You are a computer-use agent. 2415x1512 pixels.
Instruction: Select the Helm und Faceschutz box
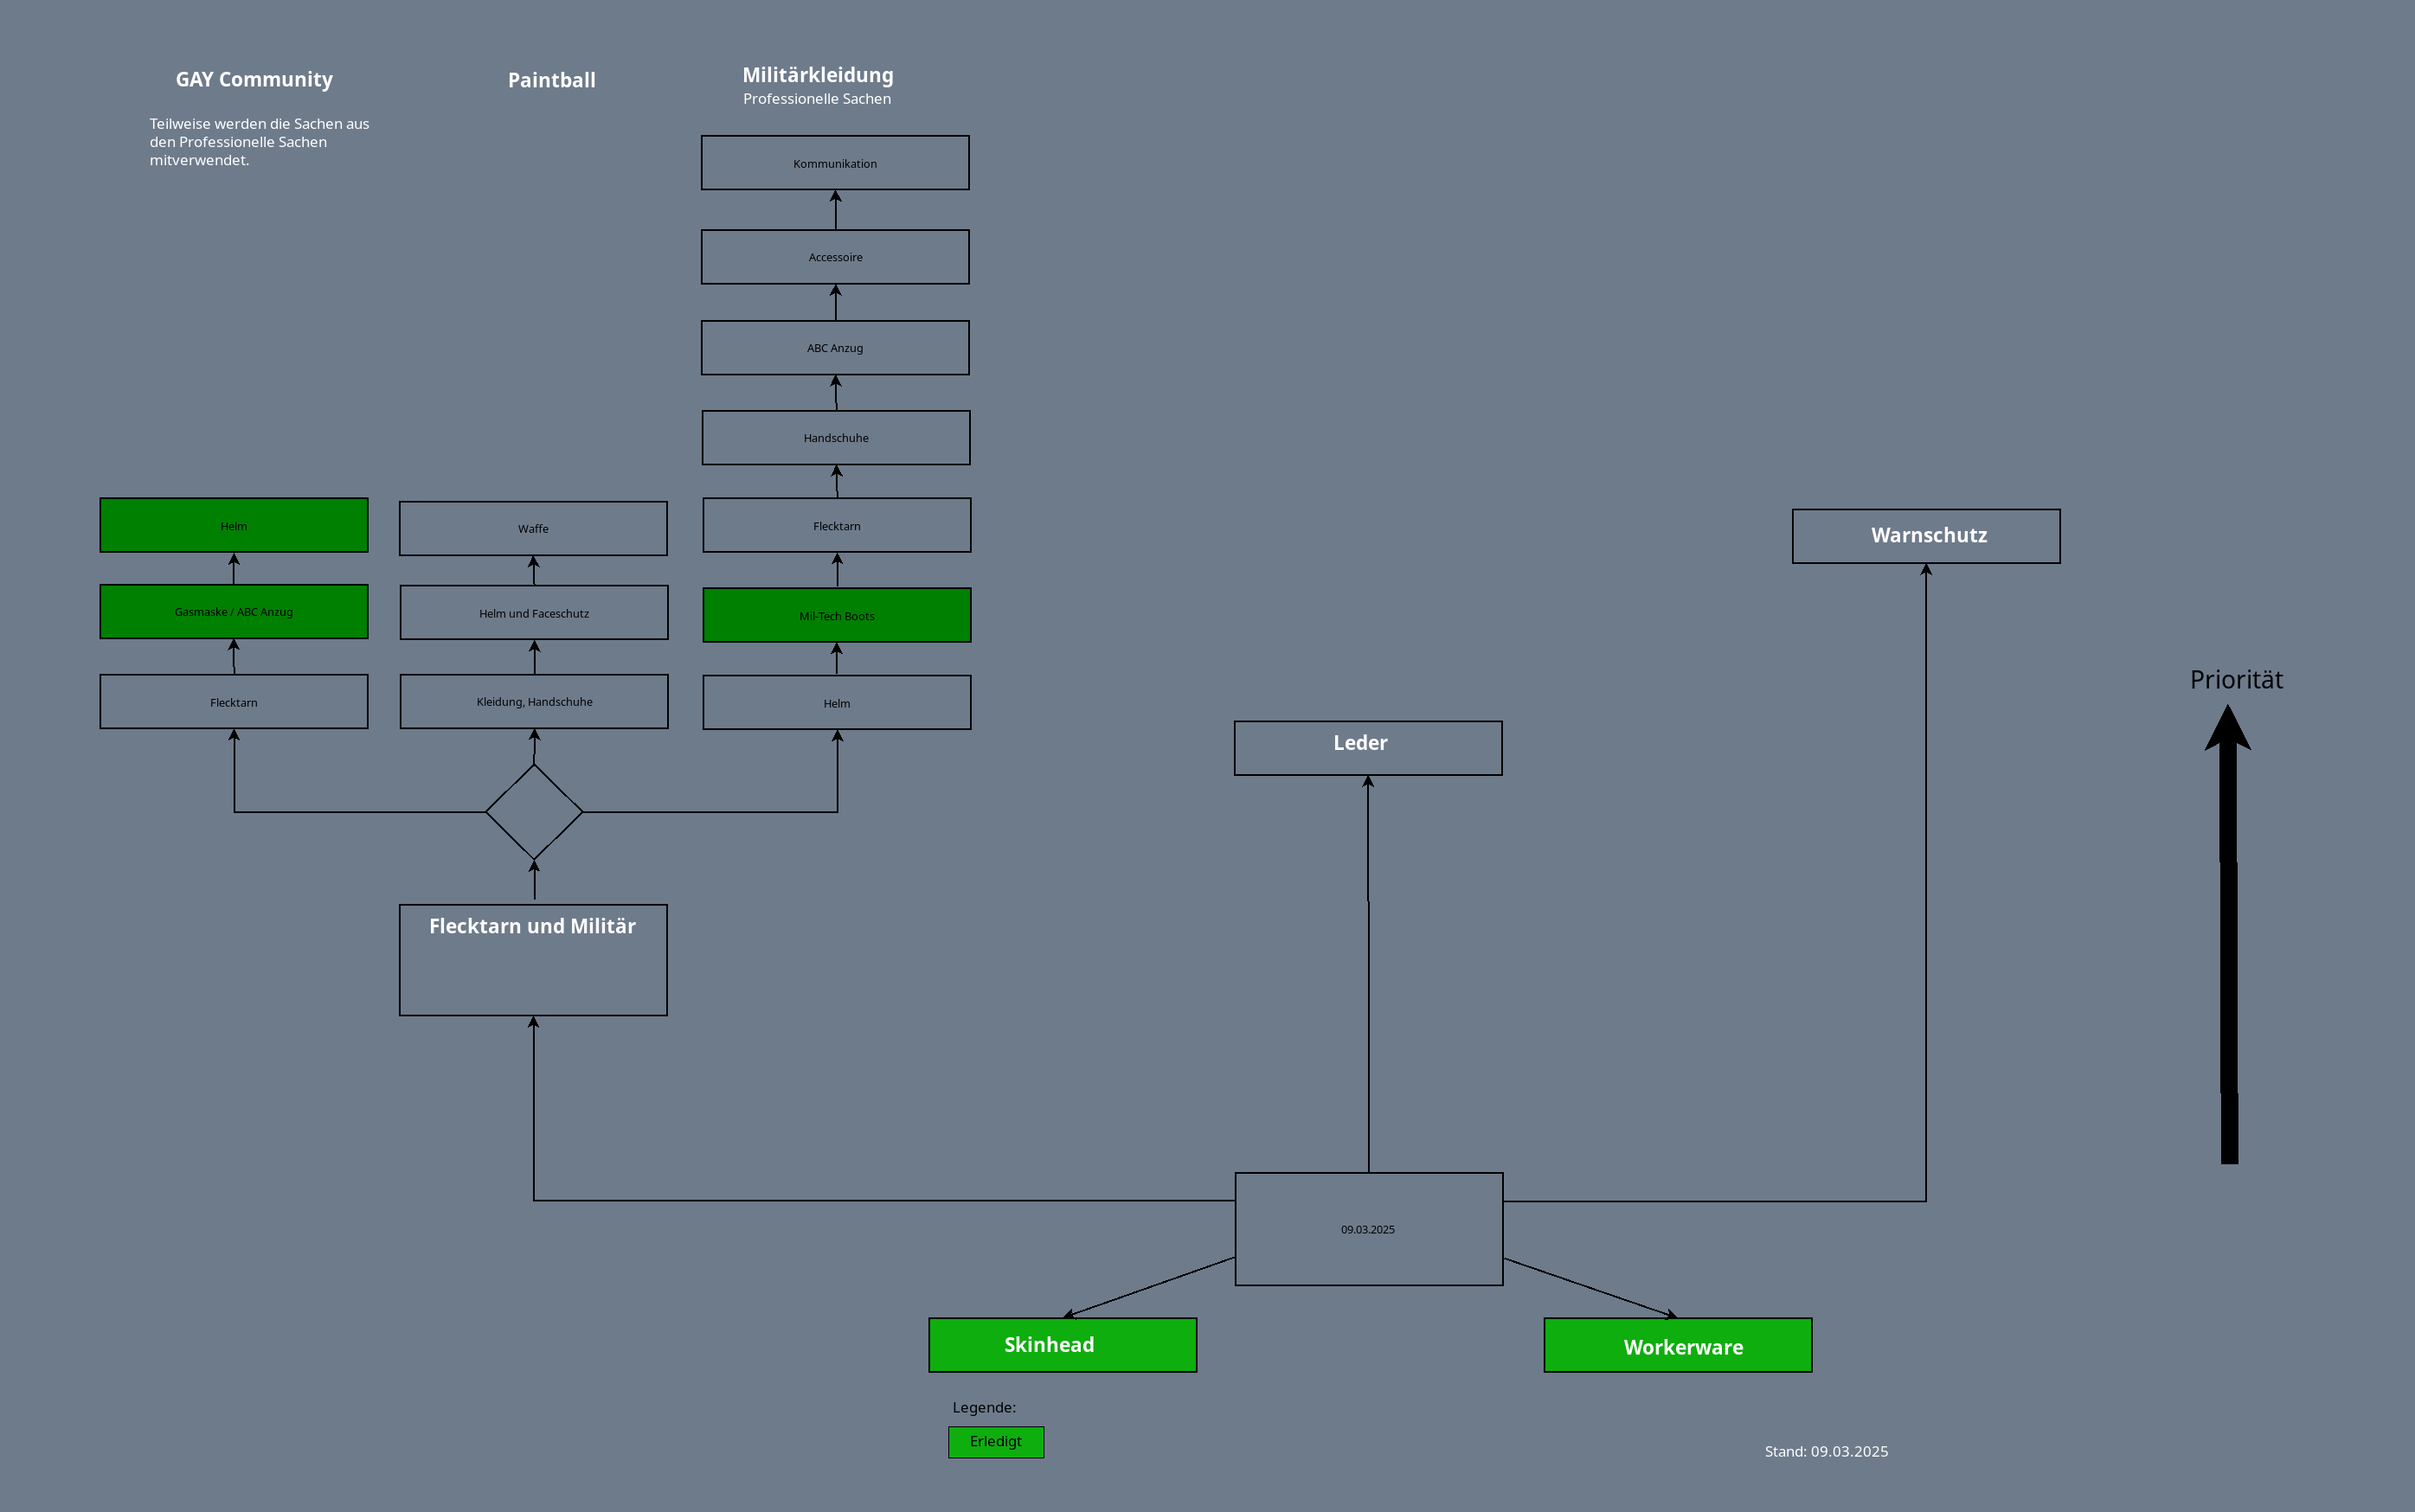coord(533,613)
